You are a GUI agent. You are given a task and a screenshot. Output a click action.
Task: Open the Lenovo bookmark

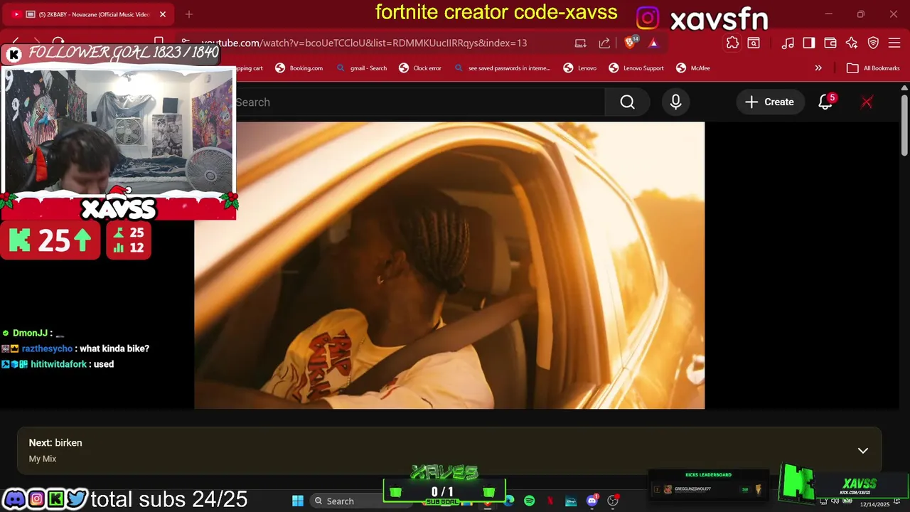click(x=579, y=68)
